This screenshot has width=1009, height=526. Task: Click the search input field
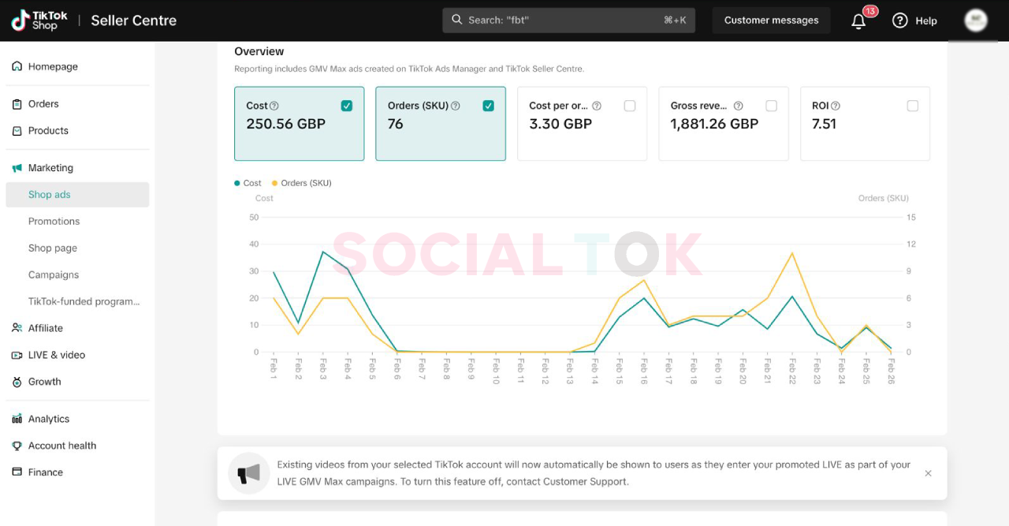(x=568, y=21)
